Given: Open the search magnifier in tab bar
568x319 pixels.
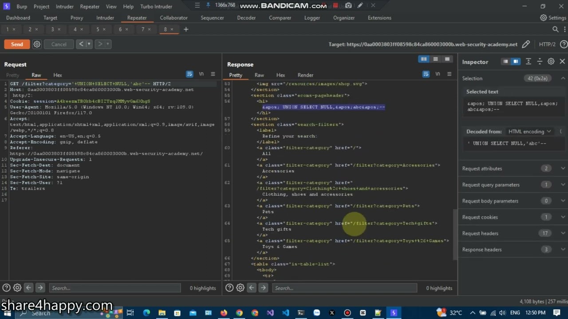Looking at the screenshot, I should click(555, 29).
